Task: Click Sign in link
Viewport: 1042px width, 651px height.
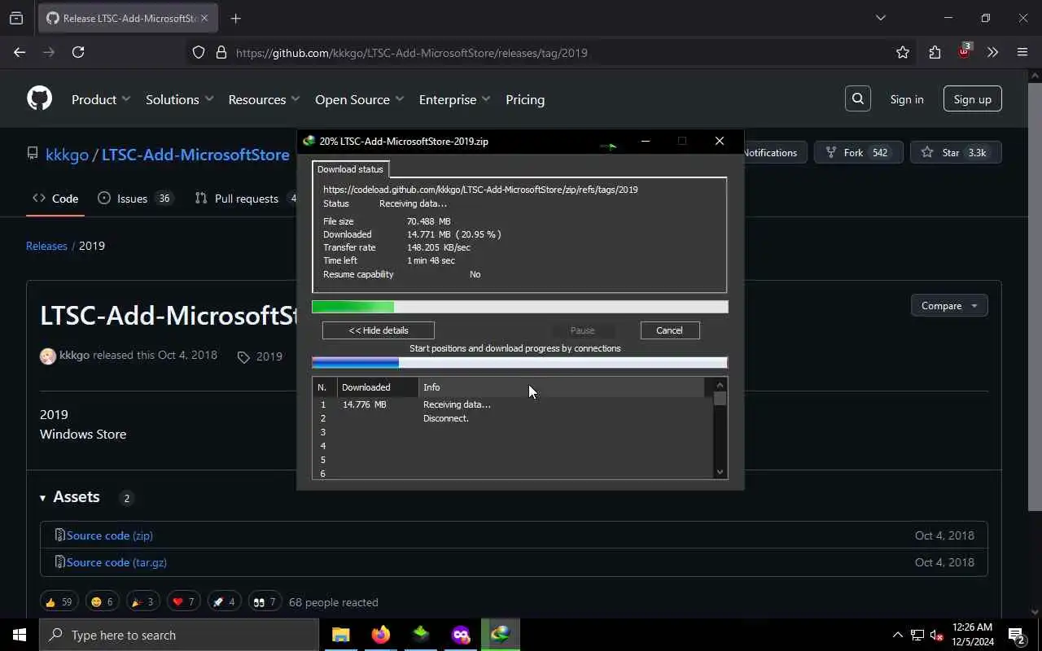Action: pyautogui.click(x=907, y=99)
